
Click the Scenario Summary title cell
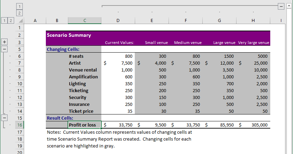coord(69,35)
